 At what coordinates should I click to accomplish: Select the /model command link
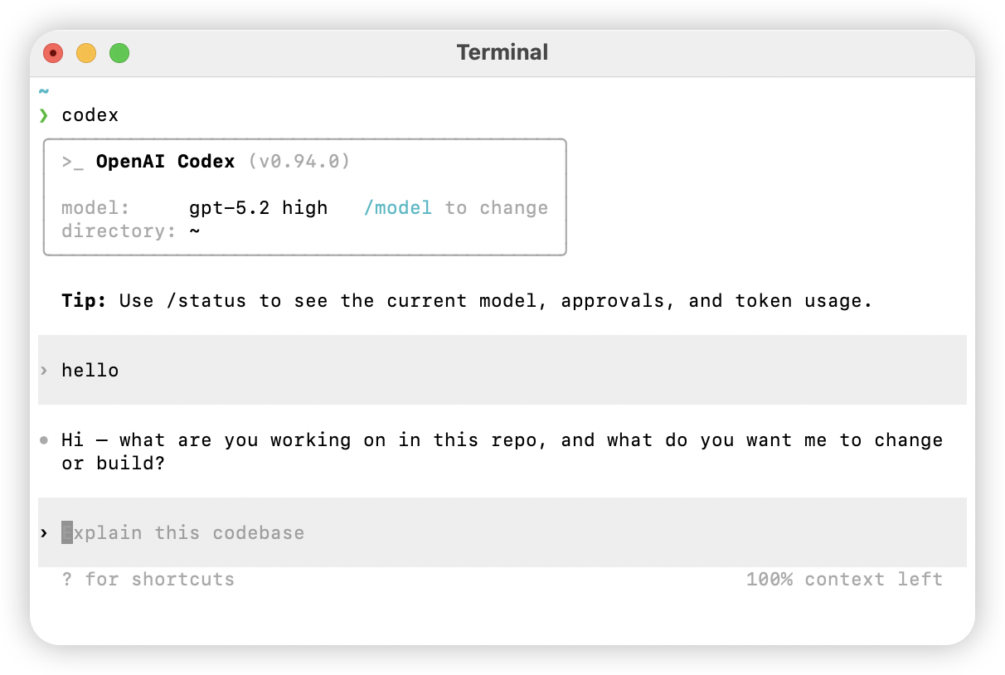(x=398, y=207)
